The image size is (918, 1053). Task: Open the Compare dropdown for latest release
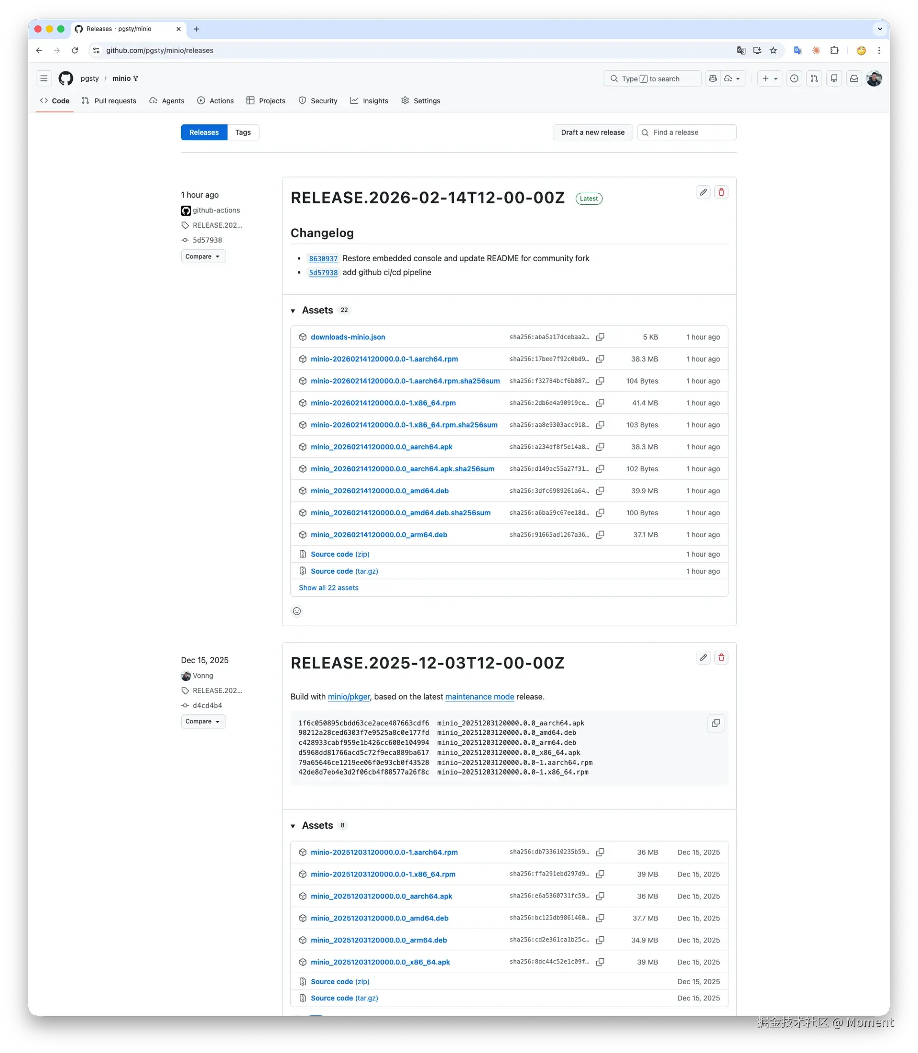[x=203, y=256]
